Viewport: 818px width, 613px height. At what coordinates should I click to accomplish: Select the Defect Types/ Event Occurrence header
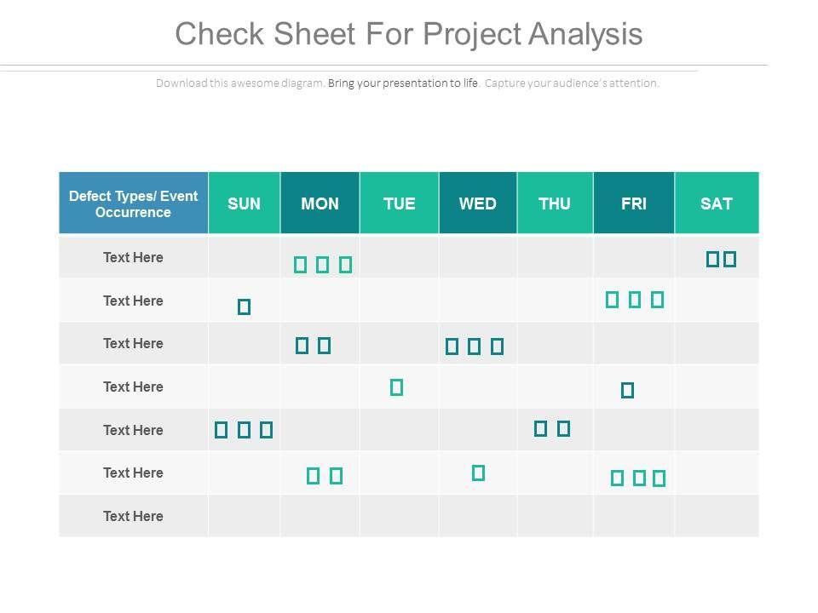coord(133,203)
